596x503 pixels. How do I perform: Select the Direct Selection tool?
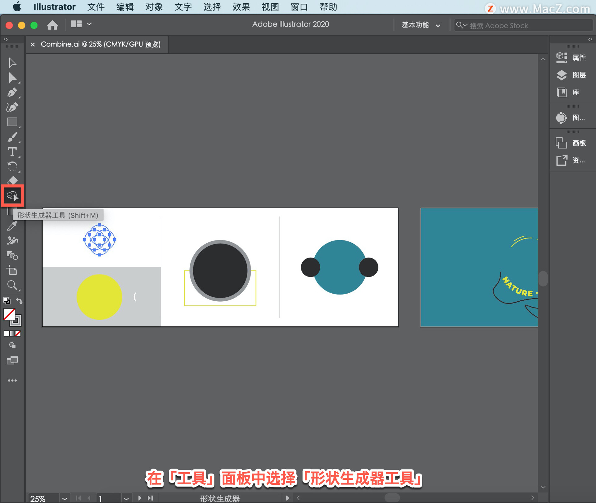click(x=12, y=78)
